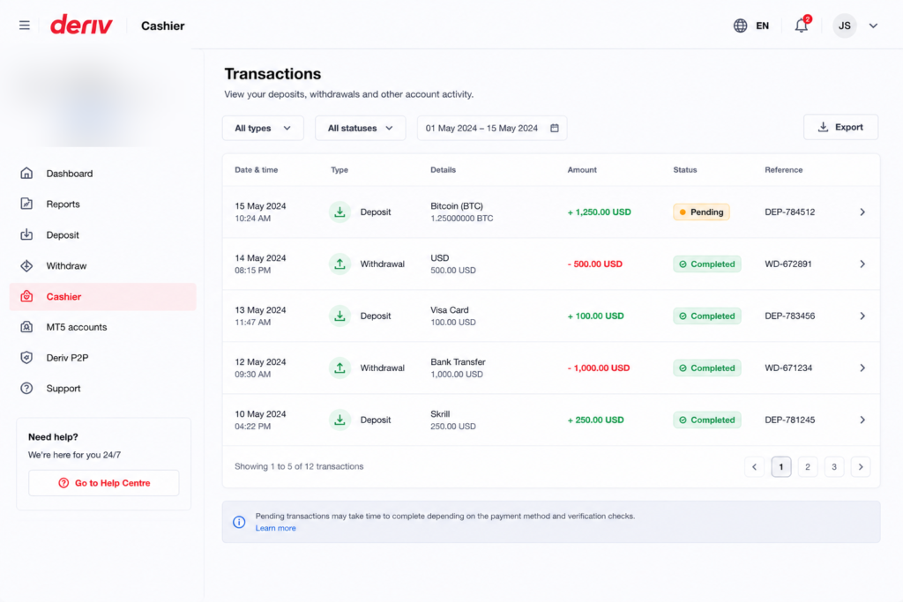Expand details chevron for WD-671234 transaction
903x602 pixels.
(862, 368)
